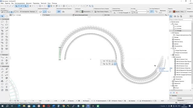Click the IES-01 catalog row in Navigator
193x108 pixels.
[182, 59]
